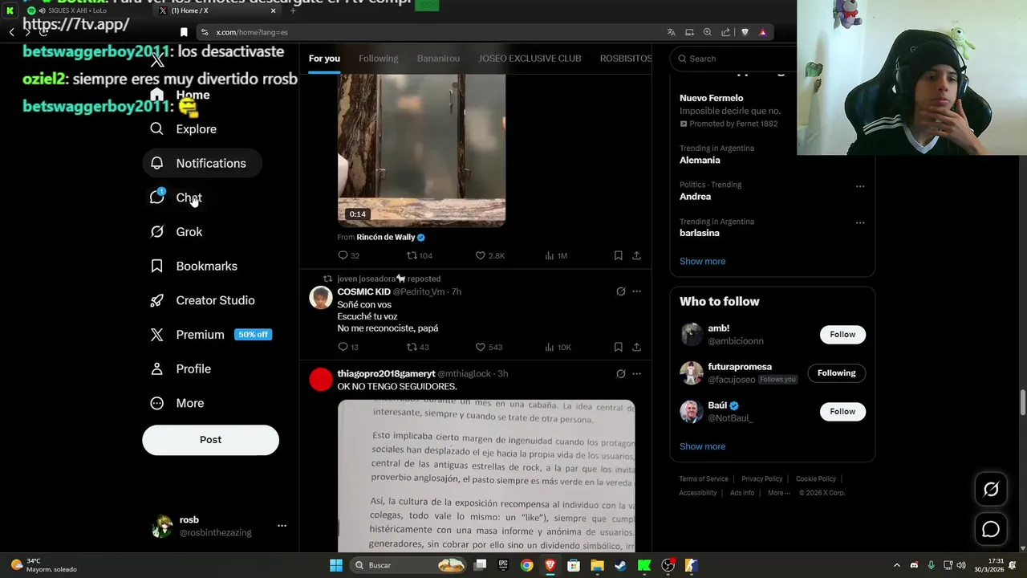Open Bookmarks in the sidebar
1027x578 pixels.
coord(194,267)
